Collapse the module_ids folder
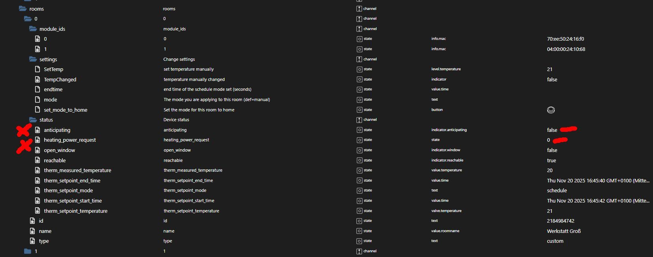This screenshot has width=653, height=257. point(33,29)
